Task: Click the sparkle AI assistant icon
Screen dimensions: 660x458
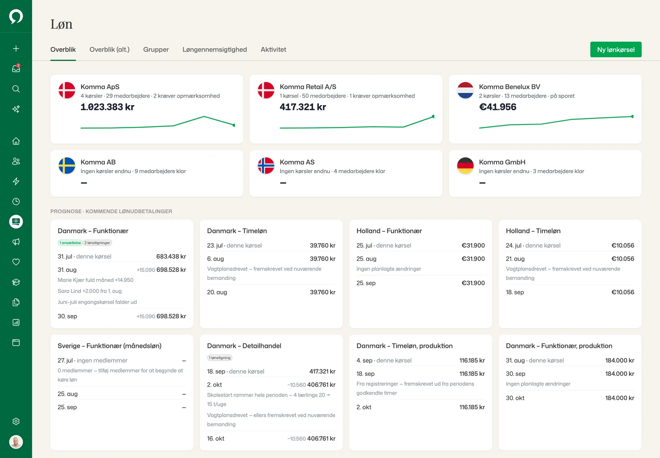Action: tap(16, 109)
